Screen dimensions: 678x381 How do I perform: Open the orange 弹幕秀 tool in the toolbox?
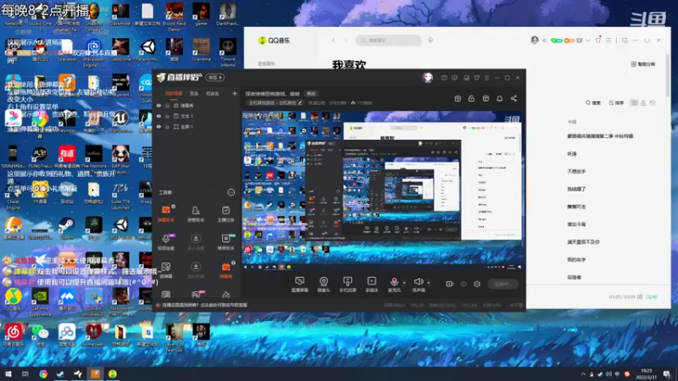pyautogui.click(x=225, y=270)
